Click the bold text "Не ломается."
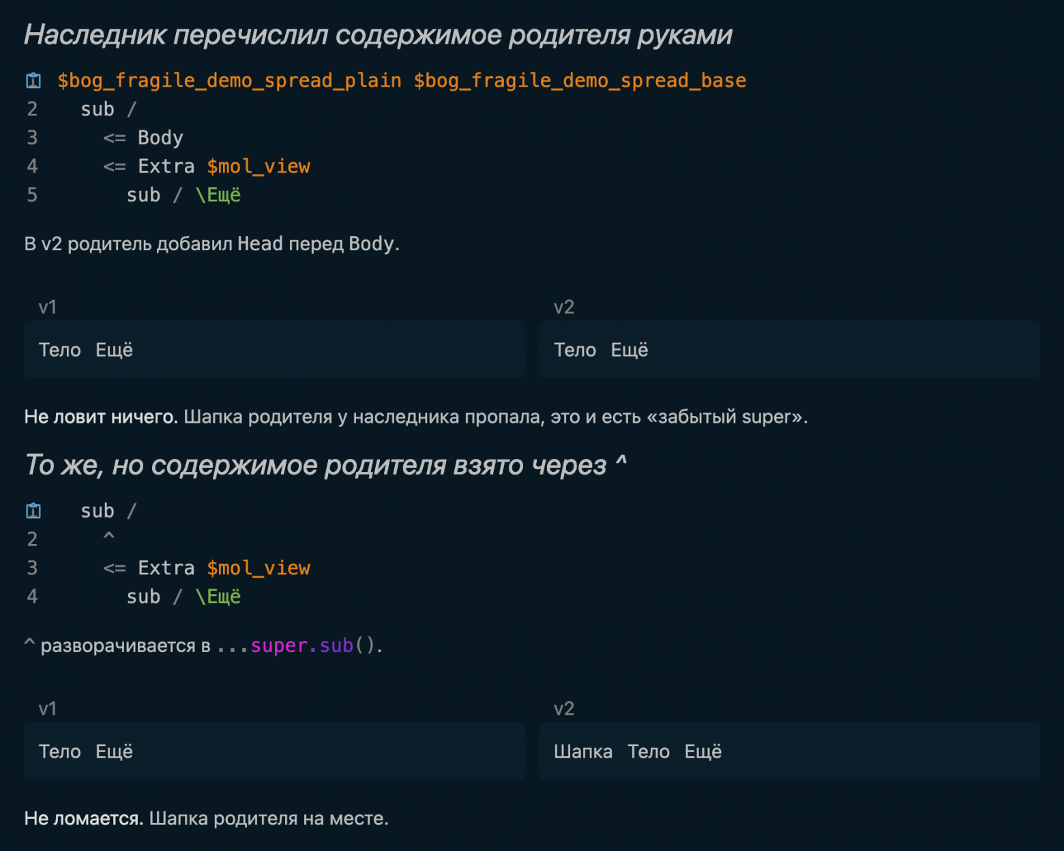Screen dimensions: 1064x851 point(84,818)
